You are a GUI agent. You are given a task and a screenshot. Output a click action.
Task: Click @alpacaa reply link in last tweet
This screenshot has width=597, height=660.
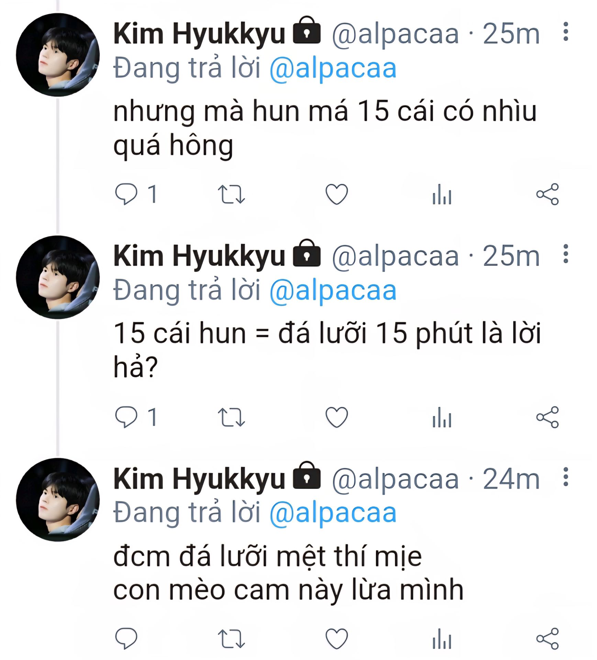coord(333,513)
